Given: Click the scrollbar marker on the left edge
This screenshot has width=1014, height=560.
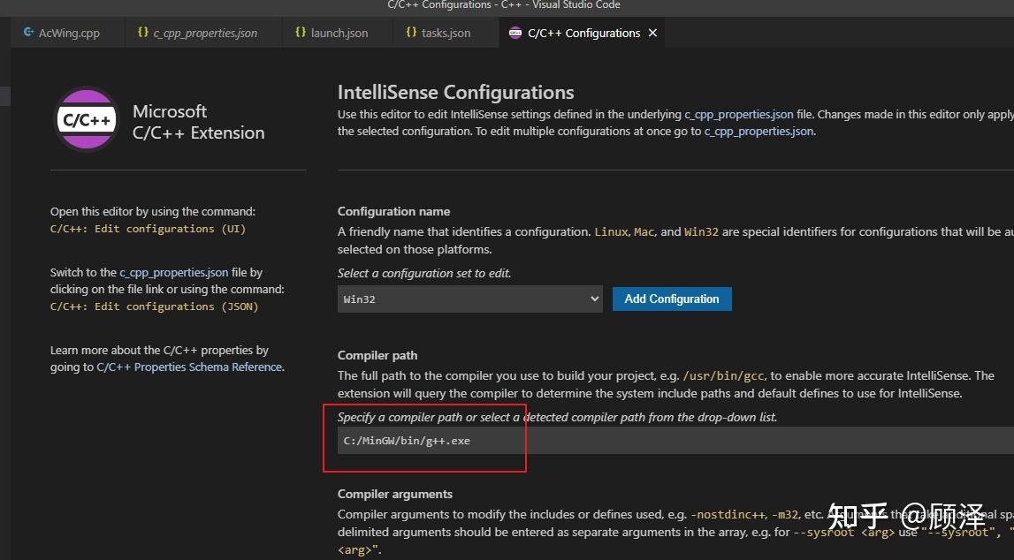Looking at the screenshot, I should (4, 95).
